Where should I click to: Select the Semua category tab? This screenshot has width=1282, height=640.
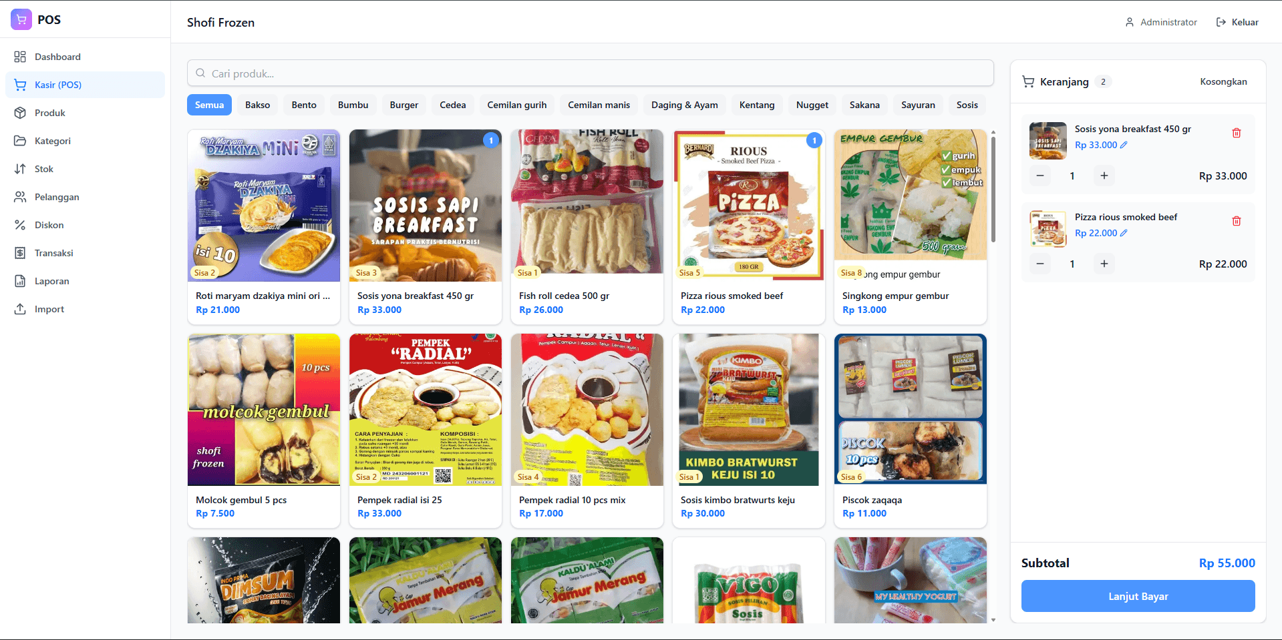tap(209, 105)
